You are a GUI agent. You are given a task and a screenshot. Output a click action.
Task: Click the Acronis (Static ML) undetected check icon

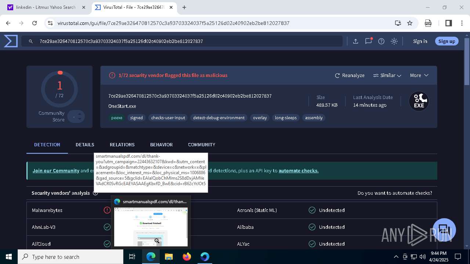[312, 210]
